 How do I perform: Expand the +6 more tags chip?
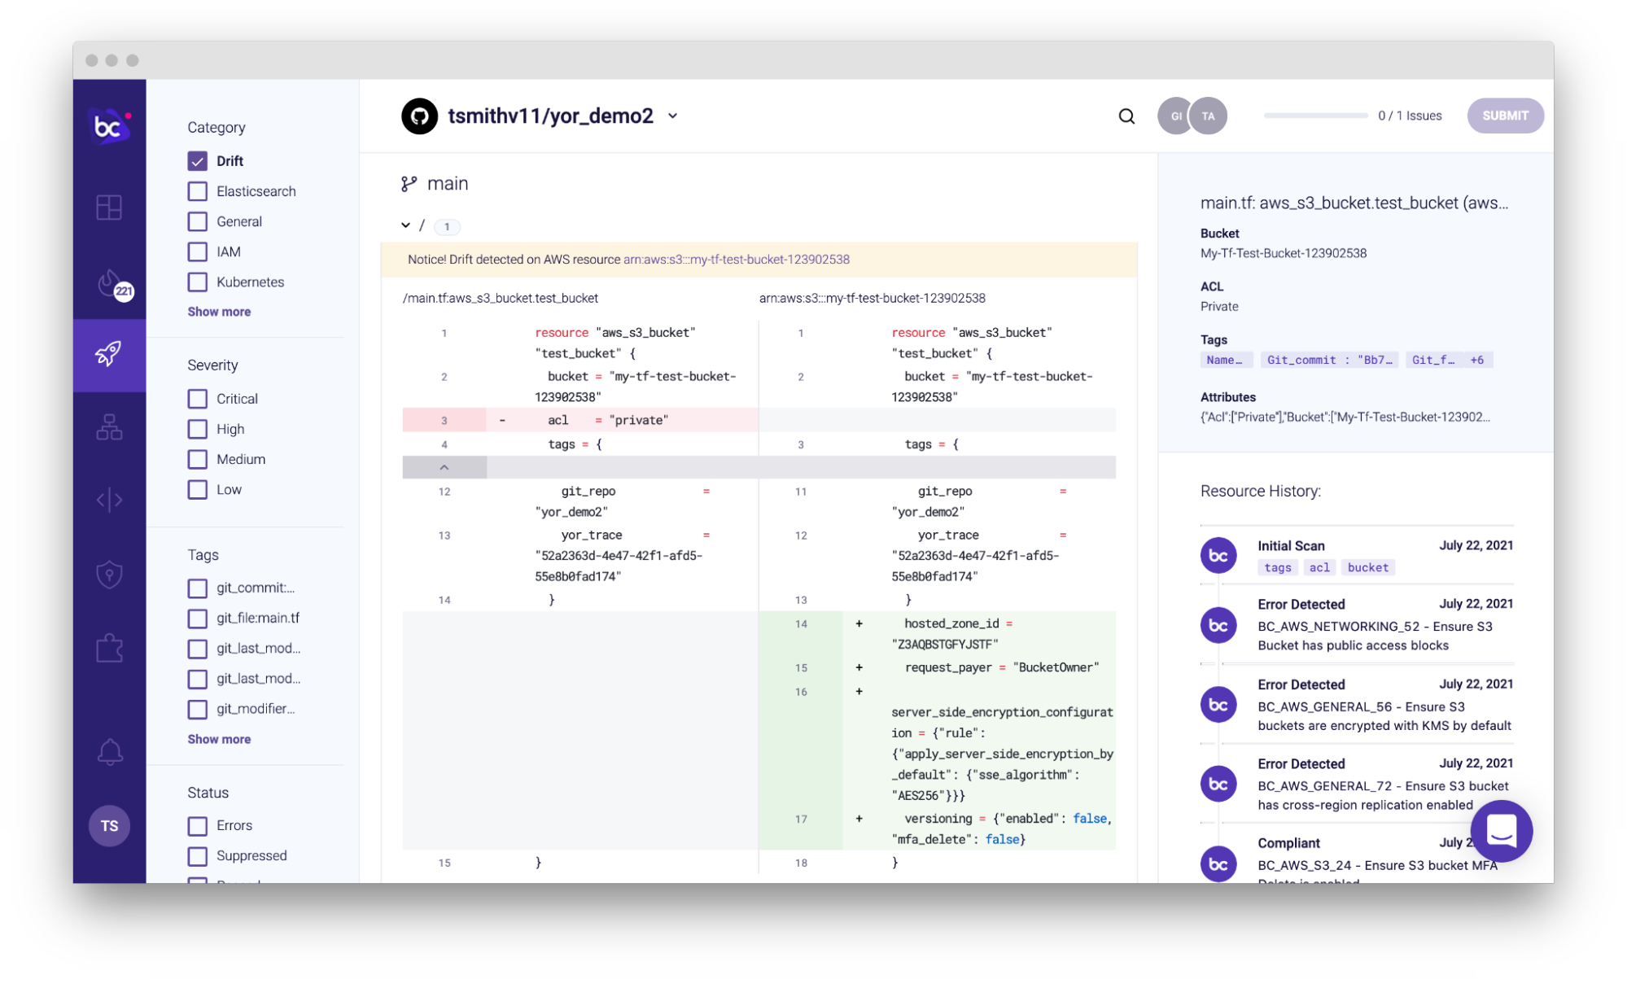[1476, 360]
